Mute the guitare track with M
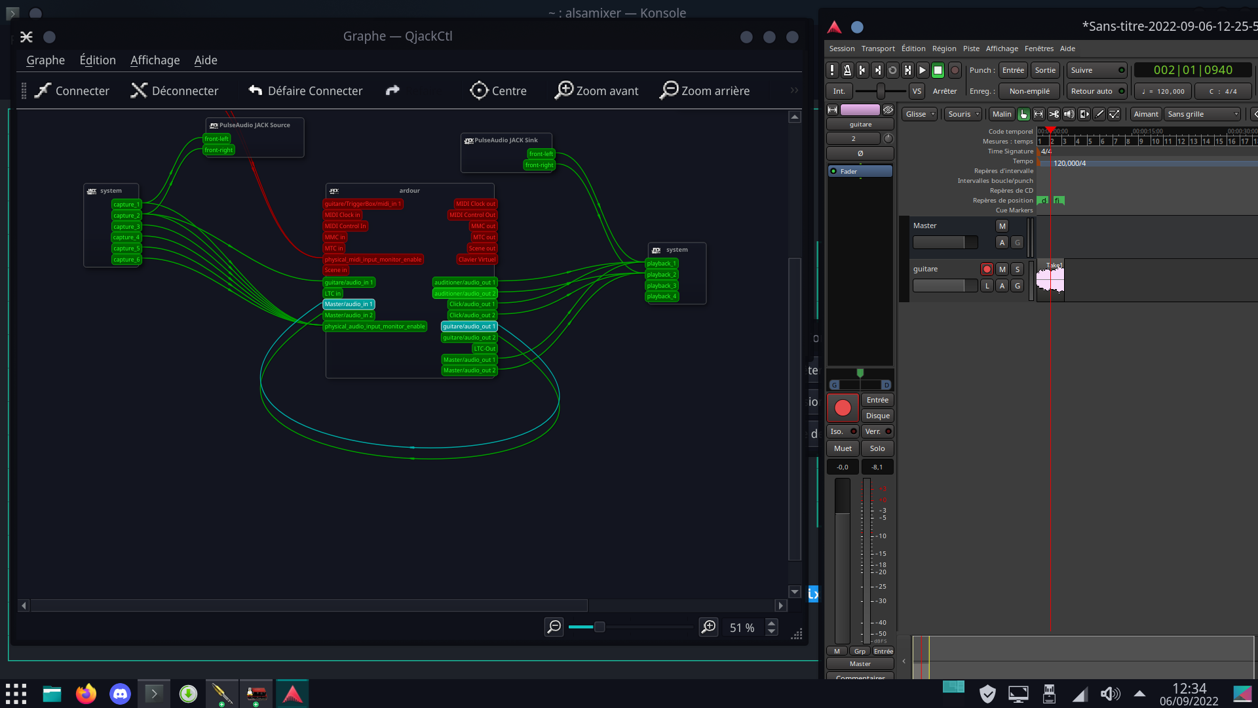Screen dimensions: 1258x708 1002,269
